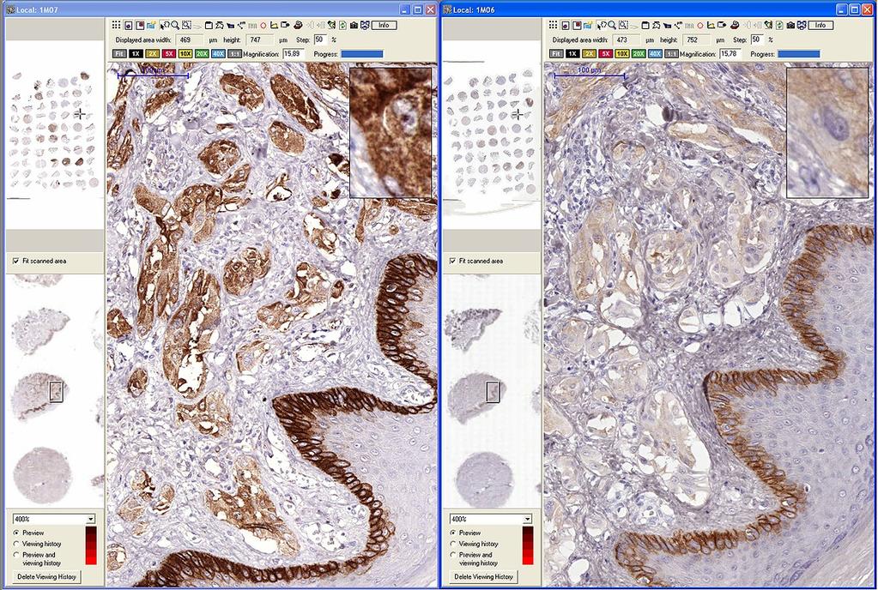Open the 400% zoom dropdown in 1M07 window
Image resolution: width=878 pixels, height=590 pixels.
pos(91,519)
